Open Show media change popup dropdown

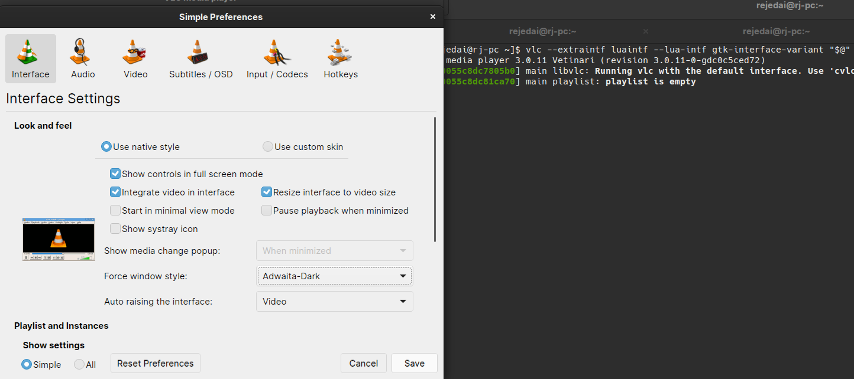[x=334, y=251]
